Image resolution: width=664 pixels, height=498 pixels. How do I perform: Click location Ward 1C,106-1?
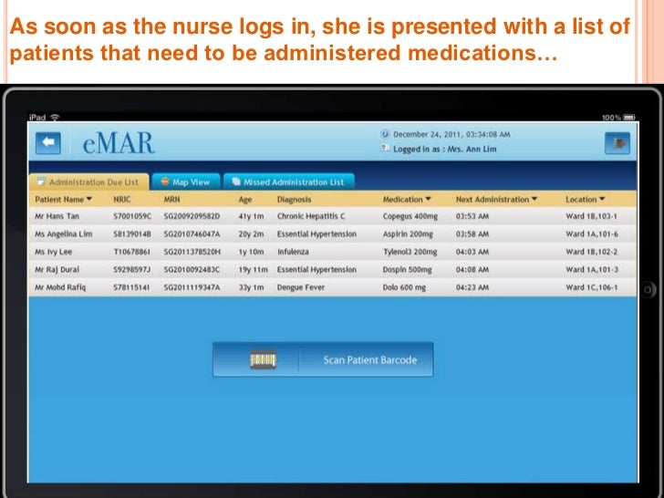tap(591, 287)
